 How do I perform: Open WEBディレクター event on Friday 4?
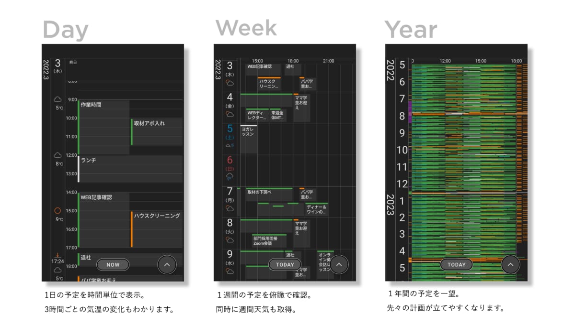pyautogui.click(x=257, y=115)
